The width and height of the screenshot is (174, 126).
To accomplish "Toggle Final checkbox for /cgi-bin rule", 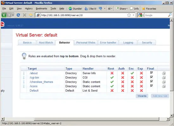I will coord(152,77).
